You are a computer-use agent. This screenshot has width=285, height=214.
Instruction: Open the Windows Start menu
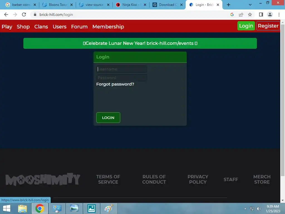click(7, 208)
